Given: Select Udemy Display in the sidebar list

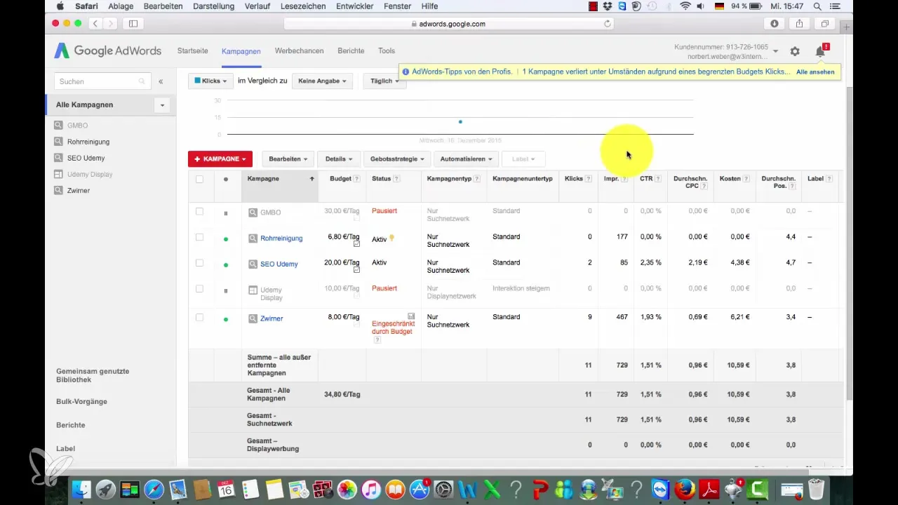Looking at the screenshot, I should 90,174.
